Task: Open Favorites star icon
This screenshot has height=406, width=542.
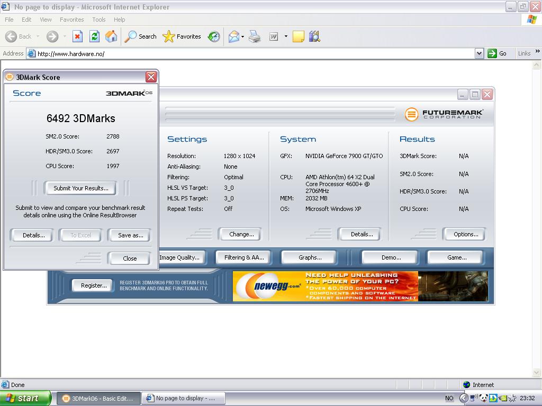Action: click(168, 36)
